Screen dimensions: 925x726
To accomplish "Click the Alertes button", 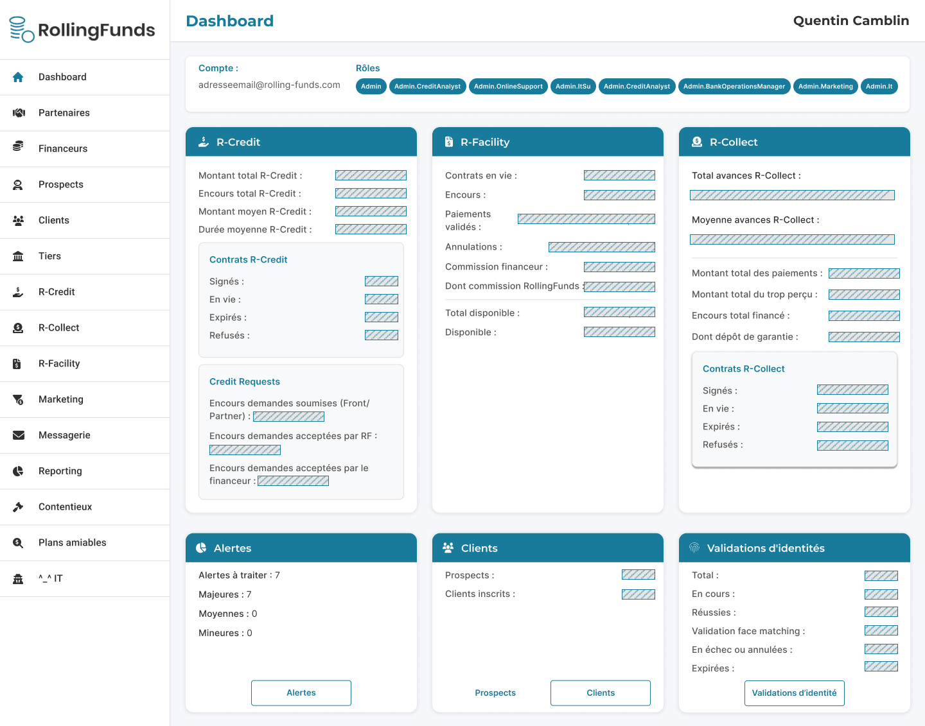I will click(301, 693).
